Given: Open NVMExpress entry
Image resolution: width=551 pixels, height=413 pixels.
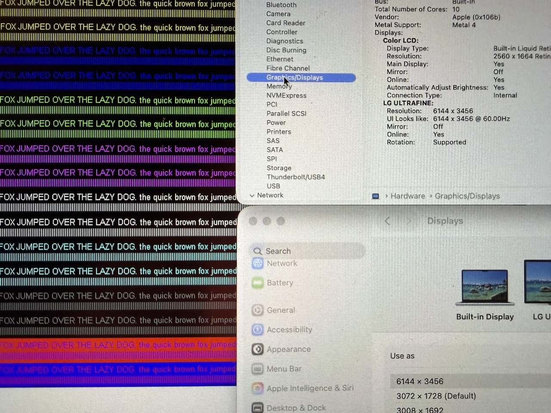Looking at the screenshot, I should (286, 96).
